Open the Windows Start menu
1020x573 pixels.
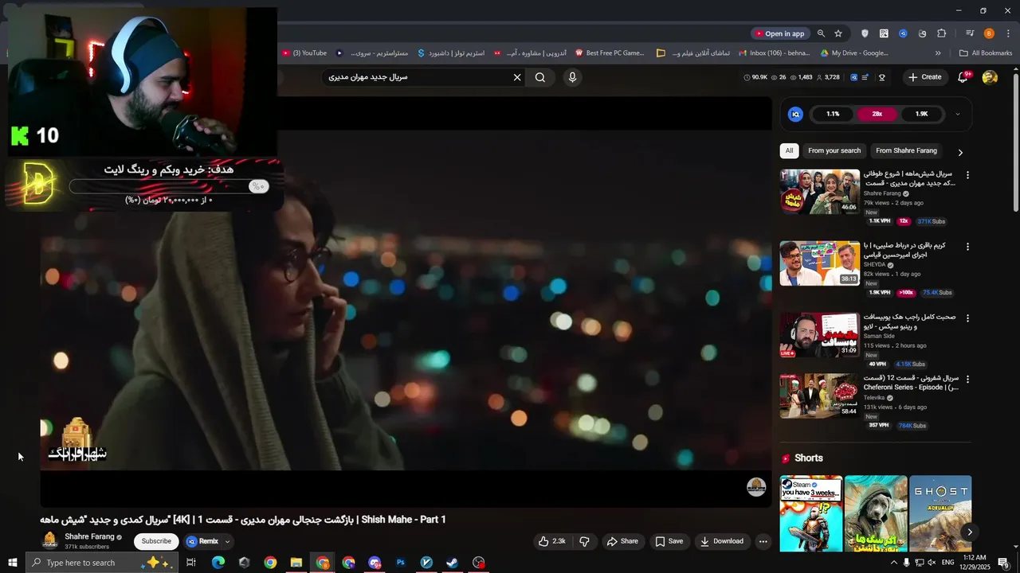click(x=12, y=563)
